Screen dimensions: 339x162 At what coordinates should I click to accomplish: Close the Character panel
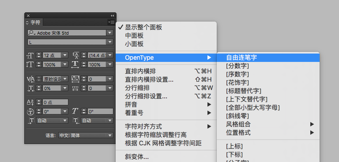coord(28,15)
